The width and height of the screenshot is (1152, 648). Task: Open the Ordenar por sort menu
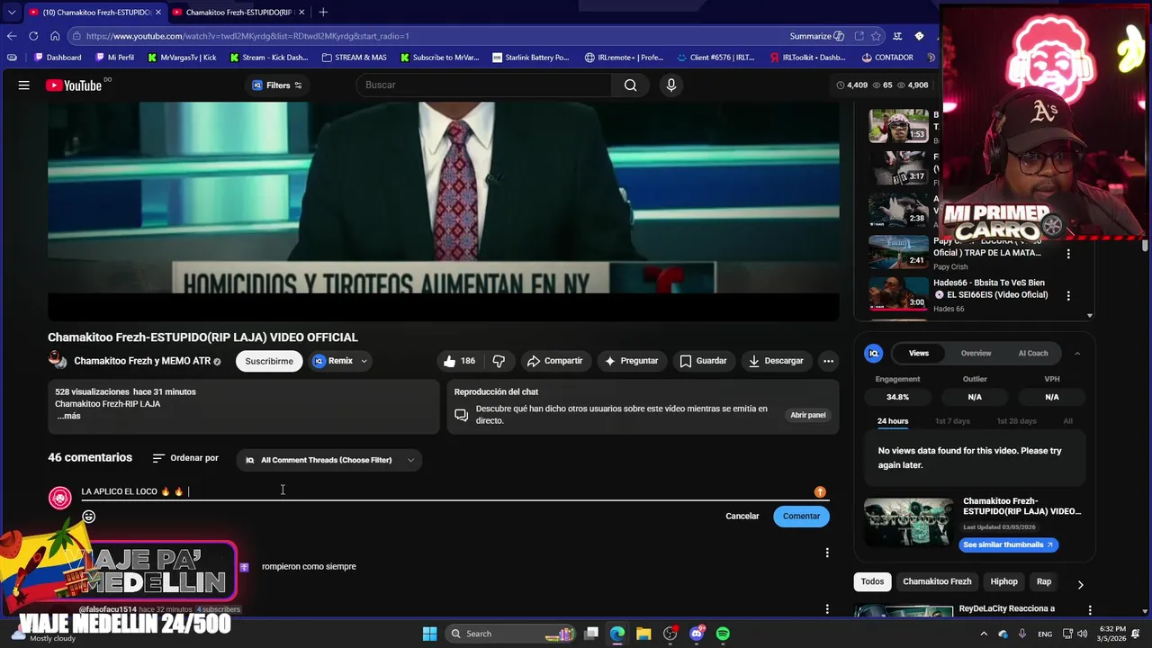[185, 458]
